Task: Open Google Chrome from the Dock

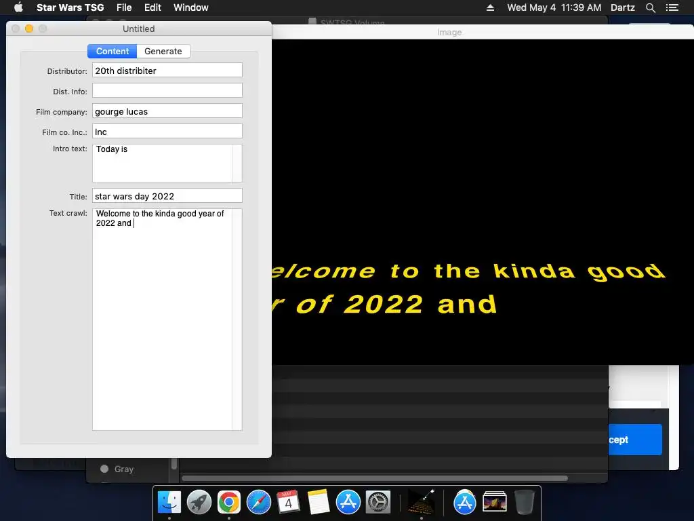Action: coord(229,503)
